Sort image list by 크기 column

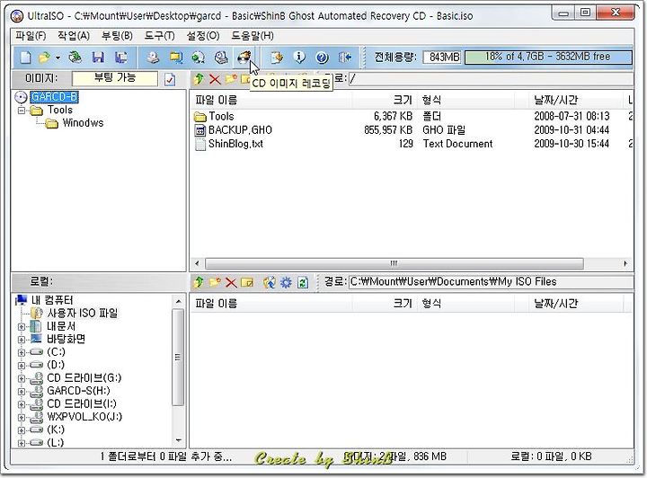pos(385,101)
